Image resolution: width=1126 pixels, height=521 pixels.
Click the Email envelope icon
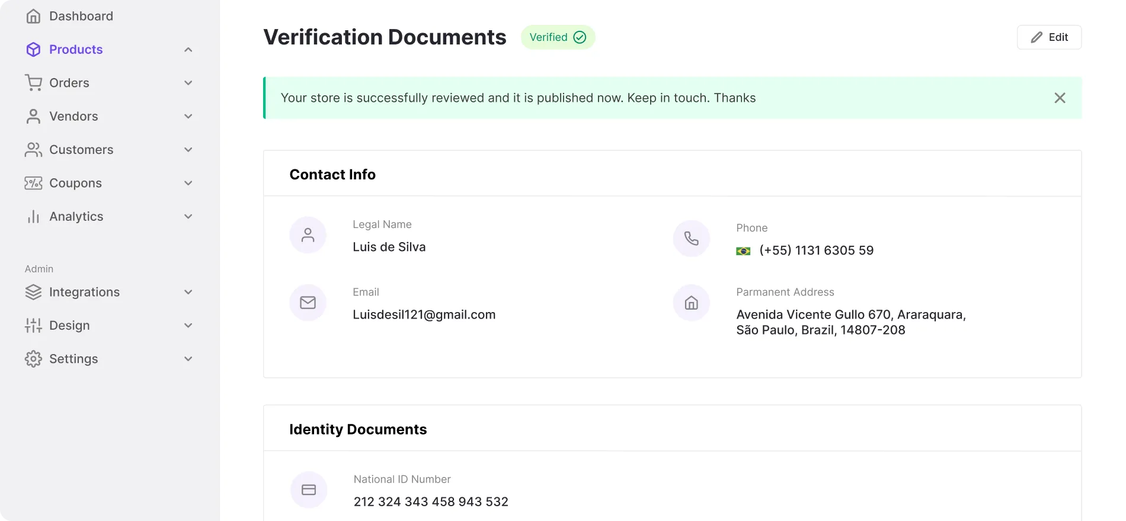[308, 303]
